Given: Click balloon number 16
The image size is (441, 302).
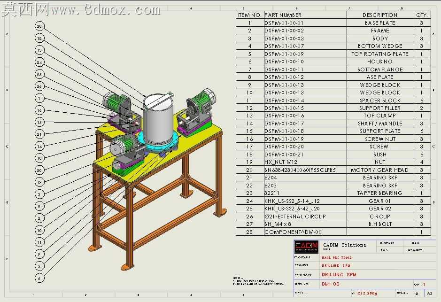Looking at the screenshot, I should coord(39,110).
